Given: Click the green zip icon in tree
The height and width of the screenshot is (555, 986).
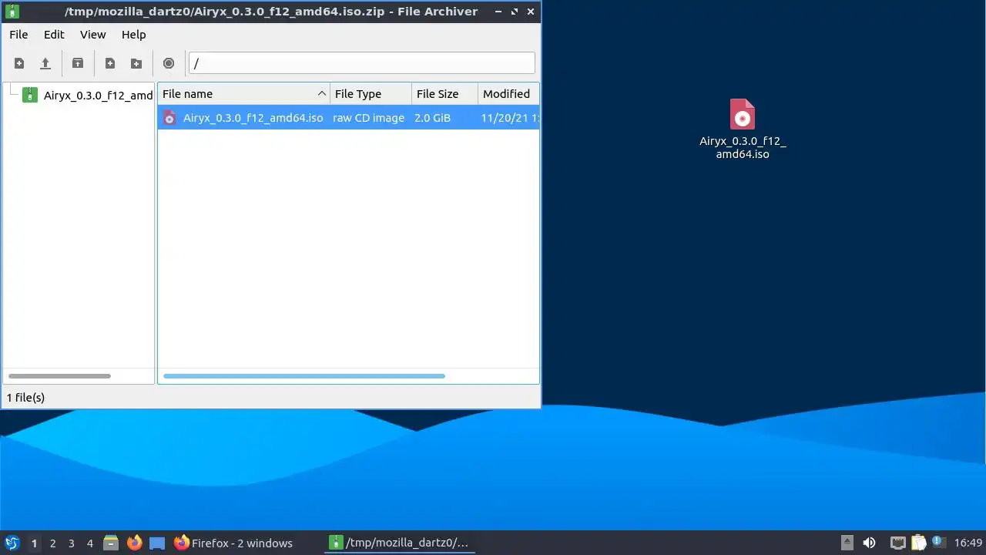Looking at the screenshot, I should 30,95.
